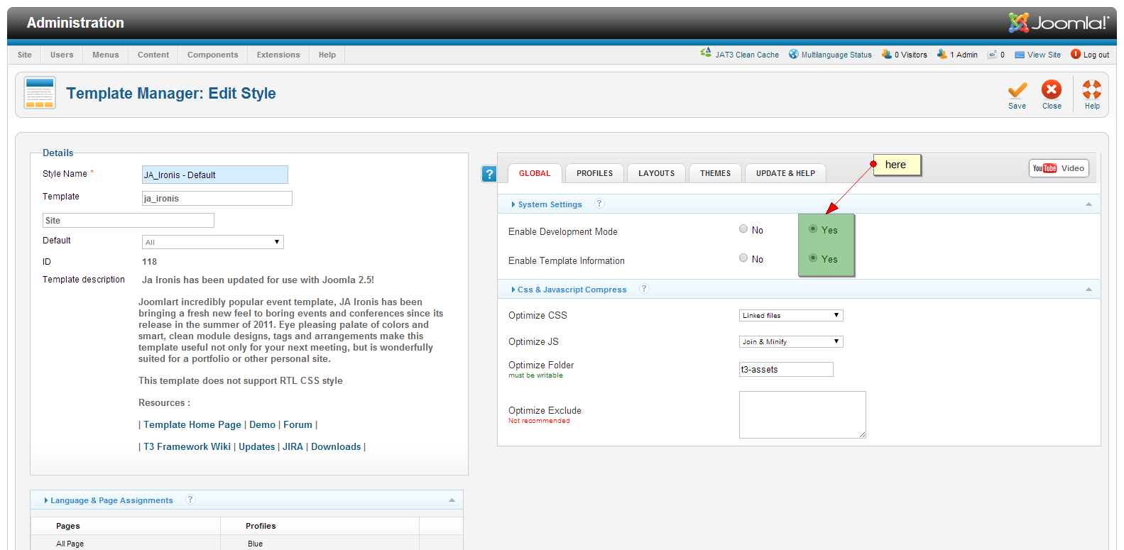Open the Template Home Page link
Screen dimensions: 1124x550
tap(192, 425)
